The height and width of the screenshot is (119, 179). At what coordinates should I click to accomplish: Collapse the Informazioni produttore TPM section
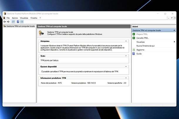coord(126,78)
